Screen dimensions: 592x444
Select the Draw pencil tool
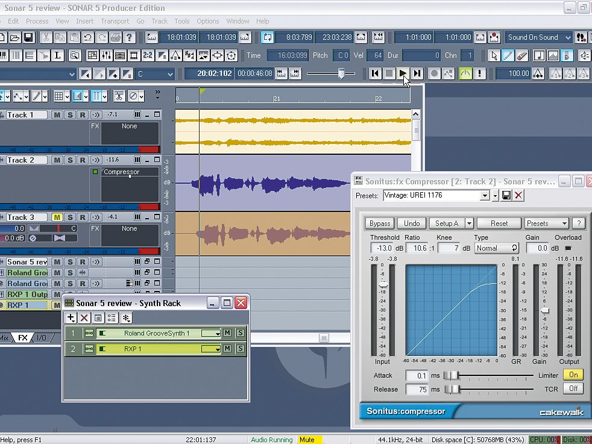pos(508,55)
